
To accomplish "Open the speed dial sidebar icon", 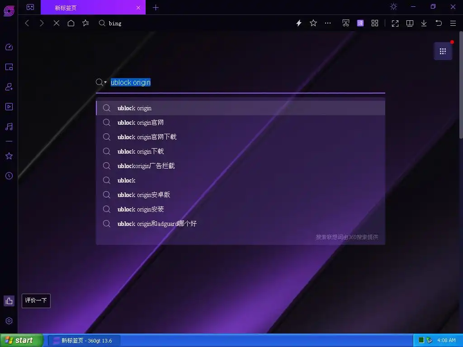I will pos(9,47).
